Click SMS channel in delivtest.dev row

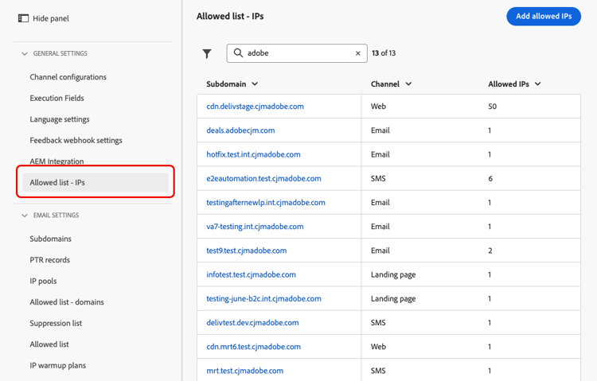(378, 322)
